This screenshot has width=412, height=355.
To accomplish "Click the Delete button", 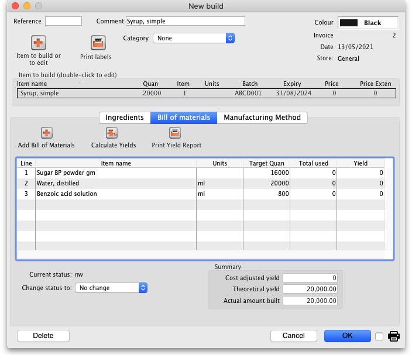I will pyautogui.click(x=43, y=336).
